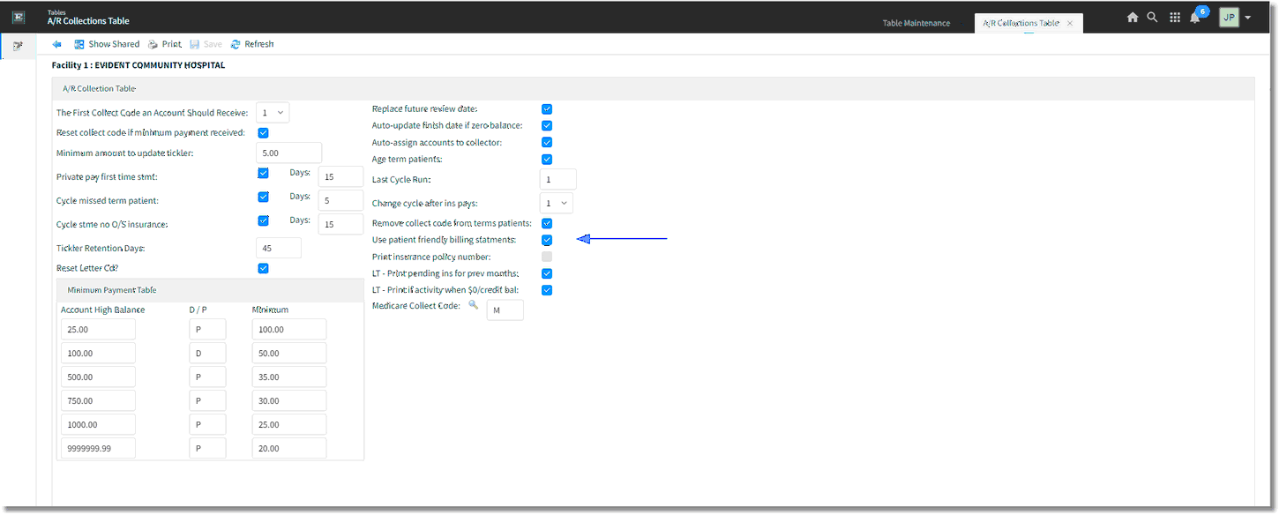The width and height of the screenshot is (1279, 515).
Task: Click the edit icon in left sidebar
Action: click(18, 46)
